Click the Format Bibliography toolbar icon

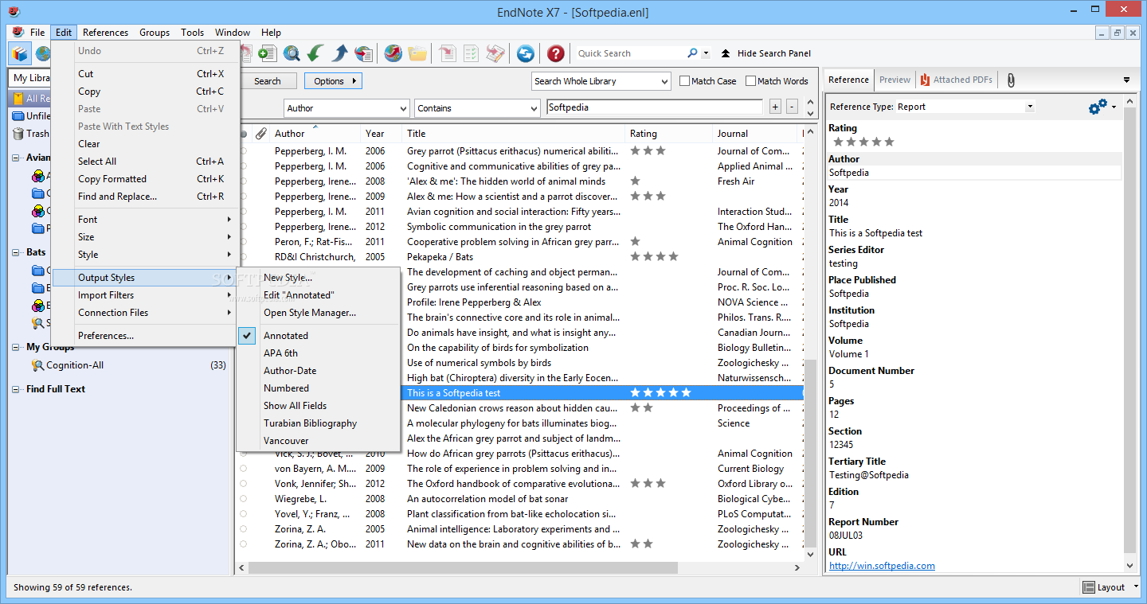(x=472, y=53)
